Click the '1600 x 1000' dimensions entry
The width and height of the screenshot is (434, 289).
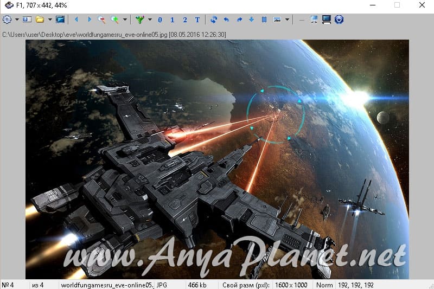click(291, 285)
